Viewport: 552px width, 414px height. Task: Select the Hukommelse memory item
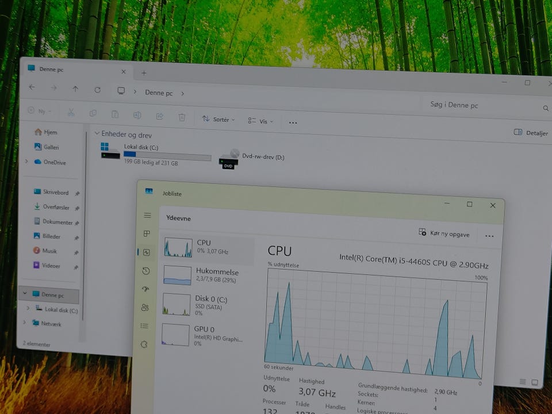coord(208,275)
